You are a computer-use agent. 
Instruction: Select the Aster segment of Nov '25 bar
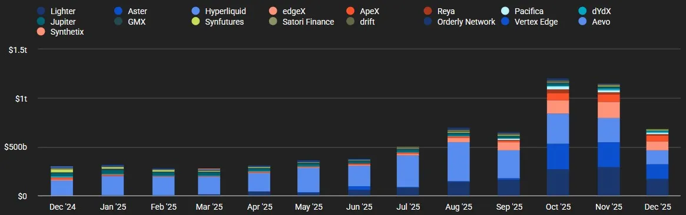click(609, 154)
